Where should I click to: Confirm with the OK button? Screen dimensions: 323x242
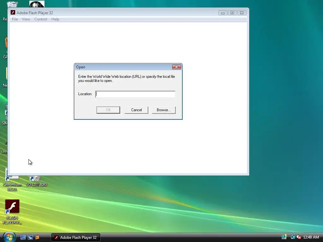click(108, 110)
